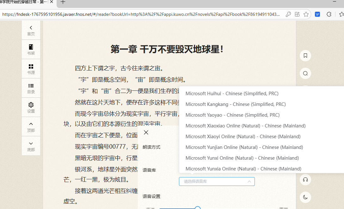Close the current browser tab
Image resolution: width=344 pixels, height=209 pixels.
tap(52, 2)
